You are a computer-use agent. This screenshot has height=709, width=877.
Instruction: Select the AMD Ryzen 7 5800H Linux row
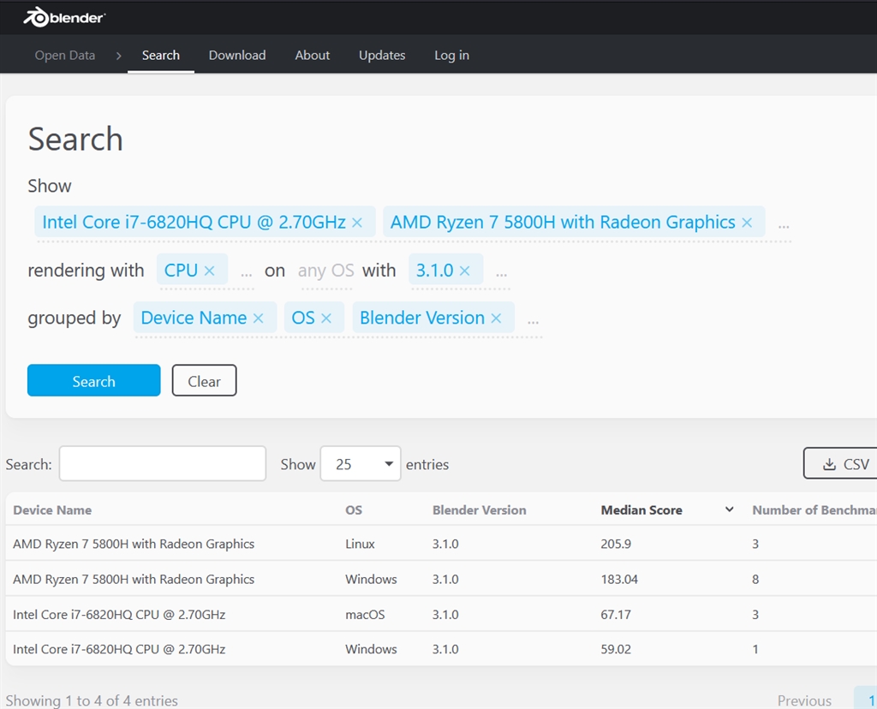pos(441,544)
